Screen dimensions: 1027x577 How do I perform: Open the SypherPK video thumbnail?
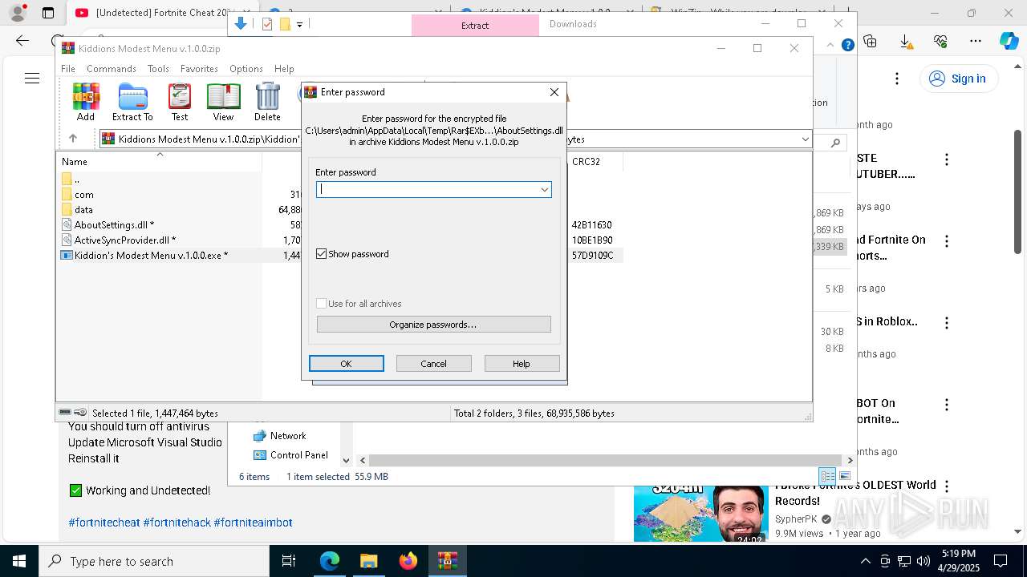(700, 513)
